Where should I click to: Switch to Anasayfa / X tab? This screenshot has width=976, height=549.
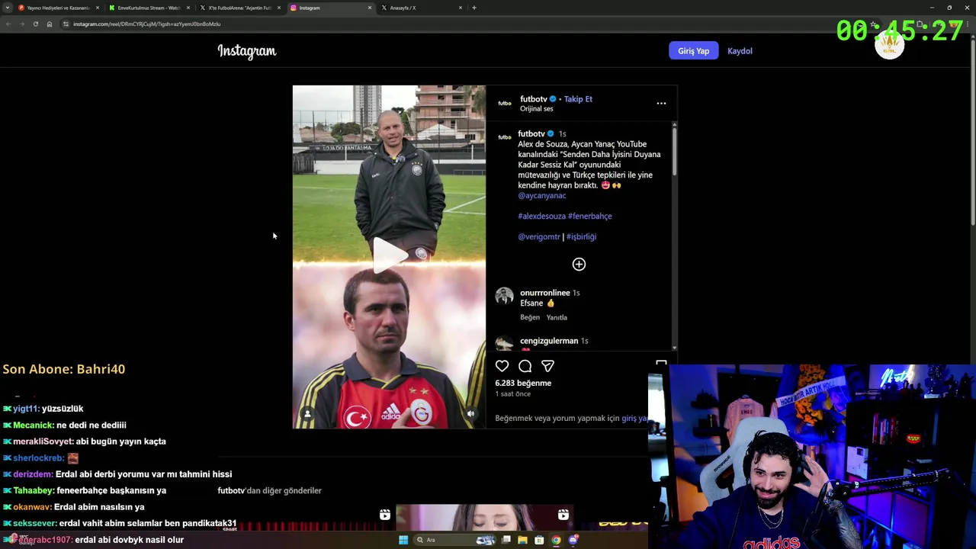pyautogui.click(x=420, y=8)
